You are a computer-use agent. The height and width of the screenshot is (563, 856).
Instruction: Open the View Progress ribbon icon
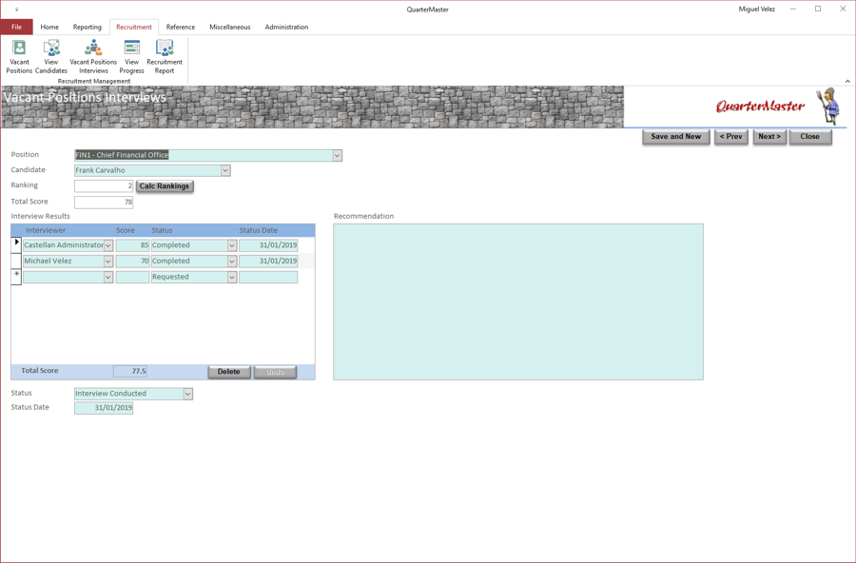click(131, 56)
